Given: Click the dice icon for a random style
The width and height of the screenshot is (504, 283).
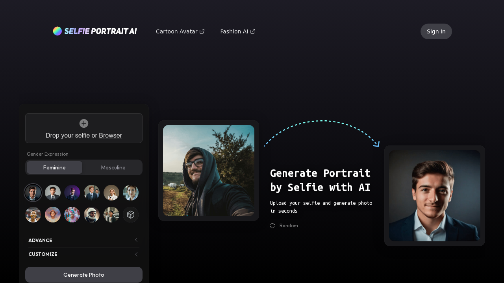Looking at the screenshot, I should coord(131,214).
